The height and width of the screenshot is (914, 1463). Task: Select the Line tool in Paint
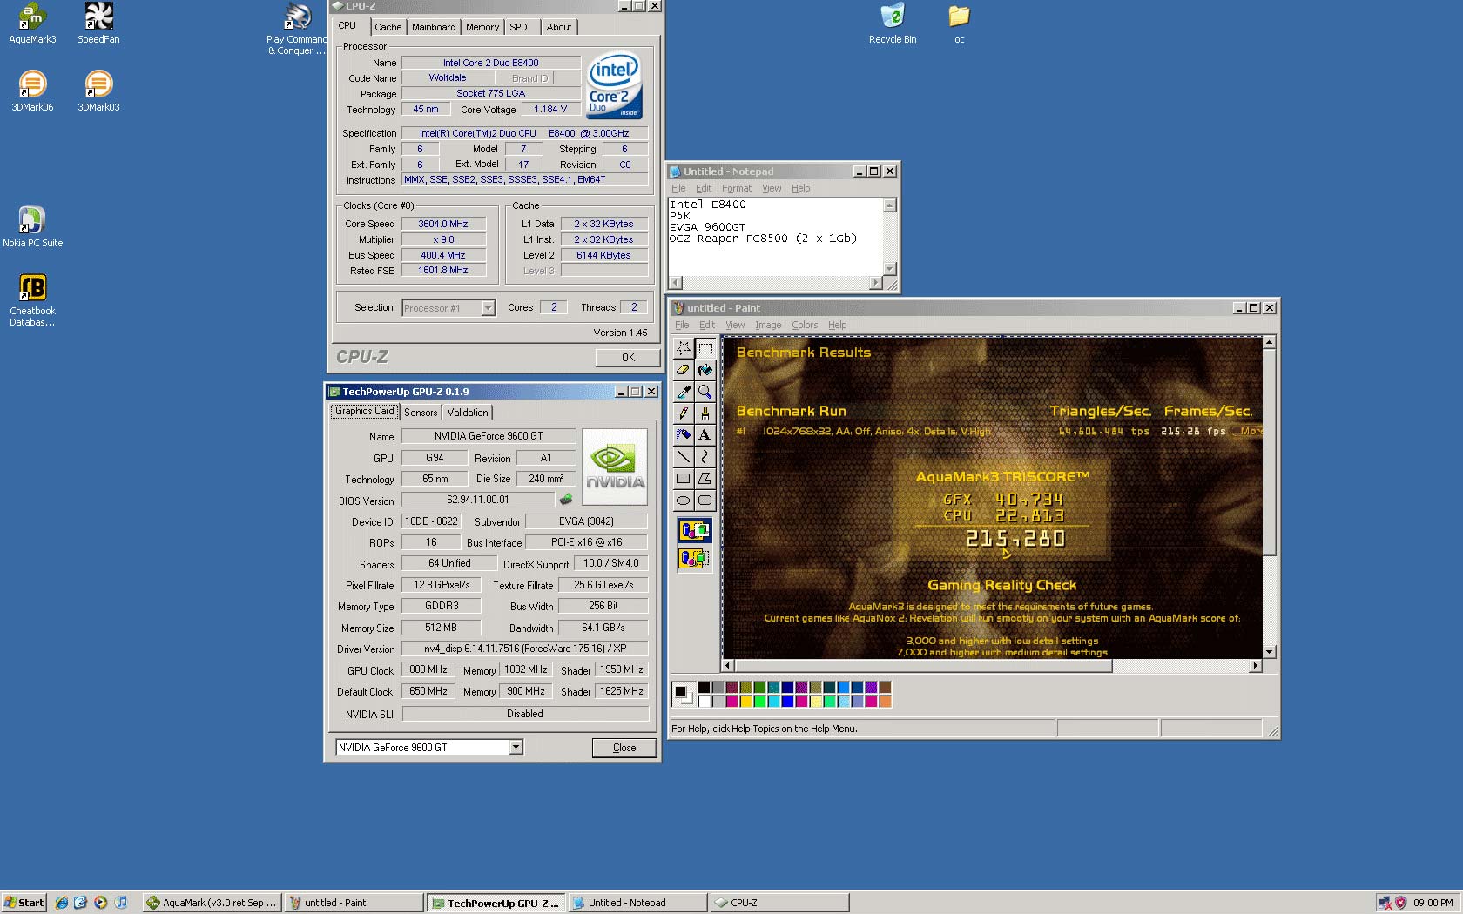[684, 457]
